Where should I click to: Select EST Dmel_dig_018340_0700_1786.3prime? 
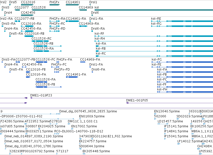[34, 146]
